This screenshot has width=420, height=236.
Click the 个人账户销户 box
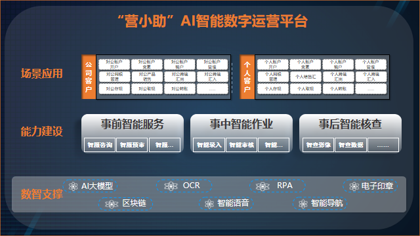coord(338,64)
